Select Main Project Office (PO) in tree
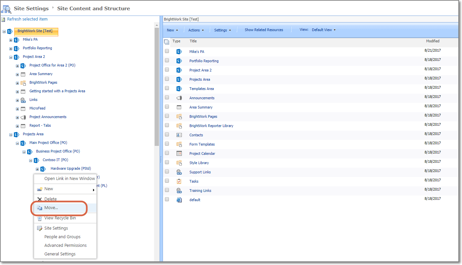462x265 pixels. coord(48,143)
